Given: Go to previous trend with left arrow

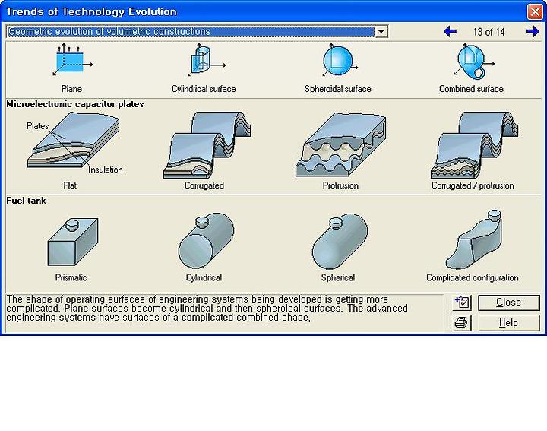Looking at the screenshot, I should point(450,32).
